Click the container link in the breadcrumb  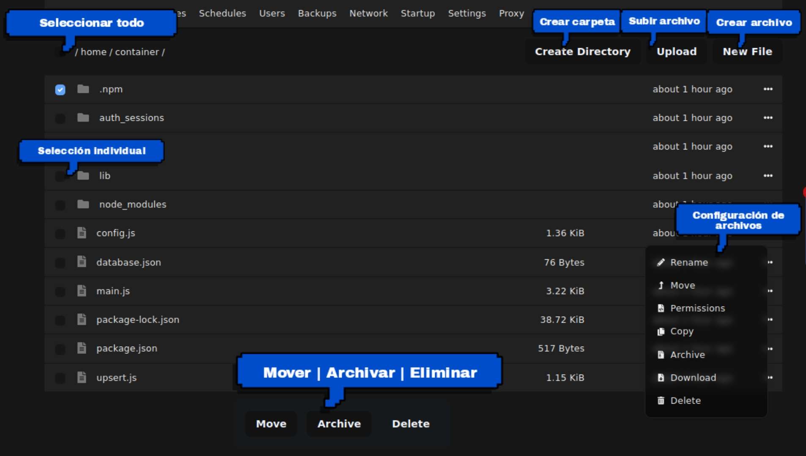coord(137,52)
